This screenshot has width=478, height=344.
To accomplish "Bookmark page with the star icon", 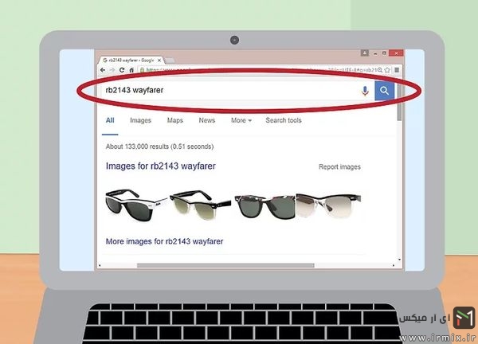I will 387,70.
